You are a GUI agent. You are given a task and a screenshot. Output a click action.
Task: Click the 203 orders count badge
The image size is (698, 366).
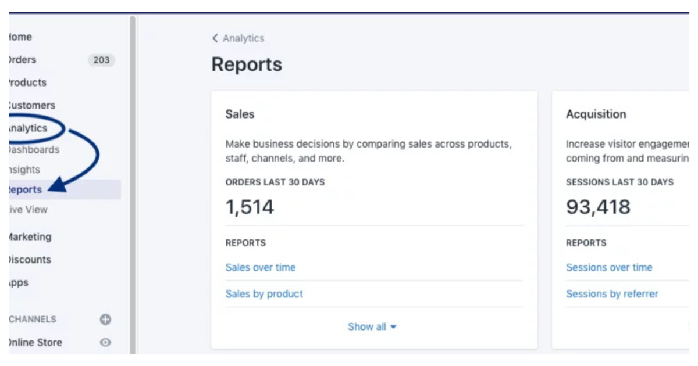tap(101, 60)
